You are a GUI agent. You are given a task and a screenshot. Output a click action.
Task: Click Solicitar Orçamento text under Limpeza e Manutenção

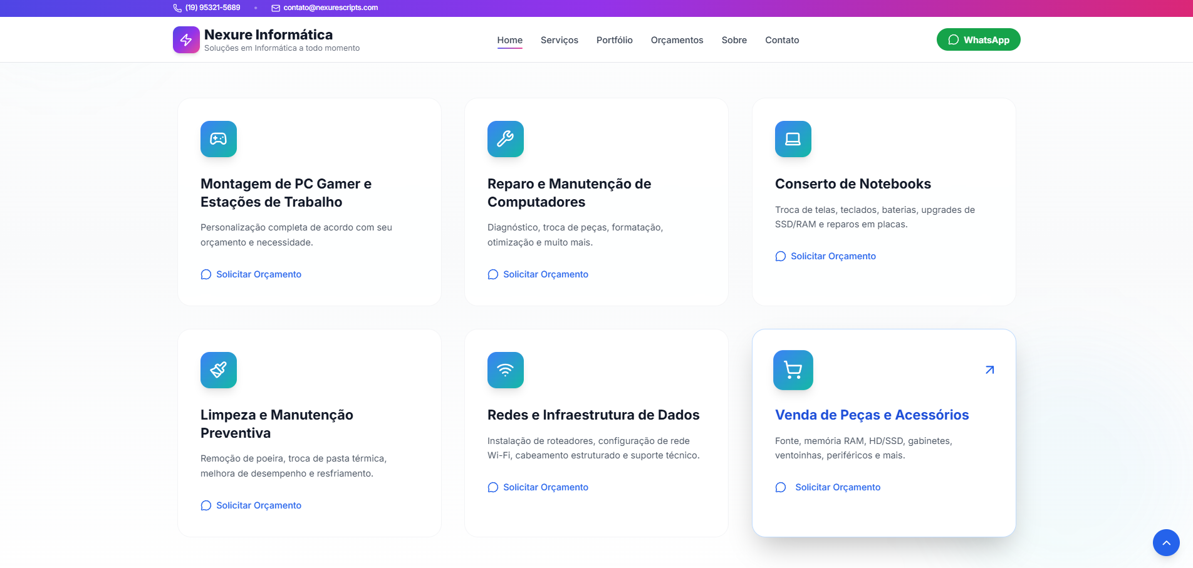coord(259,505)
